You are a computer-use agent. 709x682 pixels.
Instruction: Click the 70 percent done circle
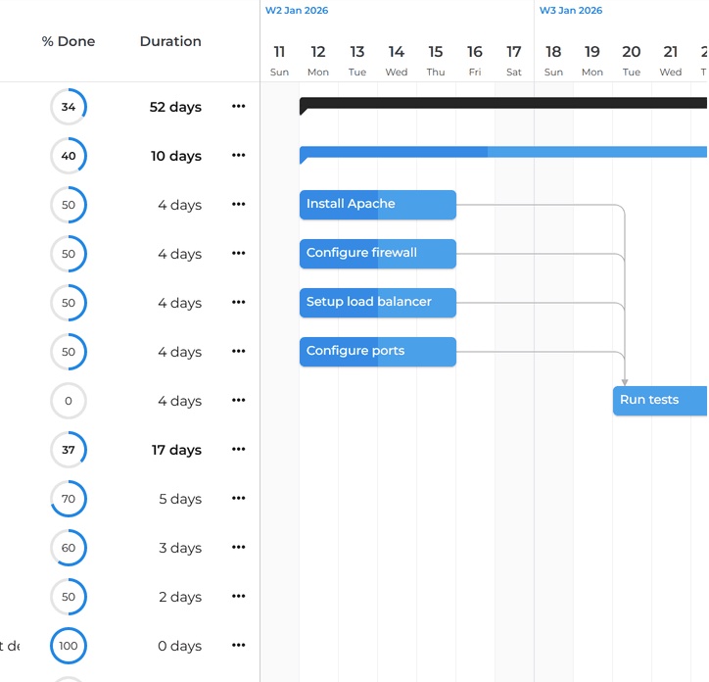pos(69,499)
